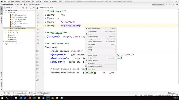Open the DB Execution Console tab
Image resolution: width=179 pixels, height=100 pixels.
tap(20, 93)
